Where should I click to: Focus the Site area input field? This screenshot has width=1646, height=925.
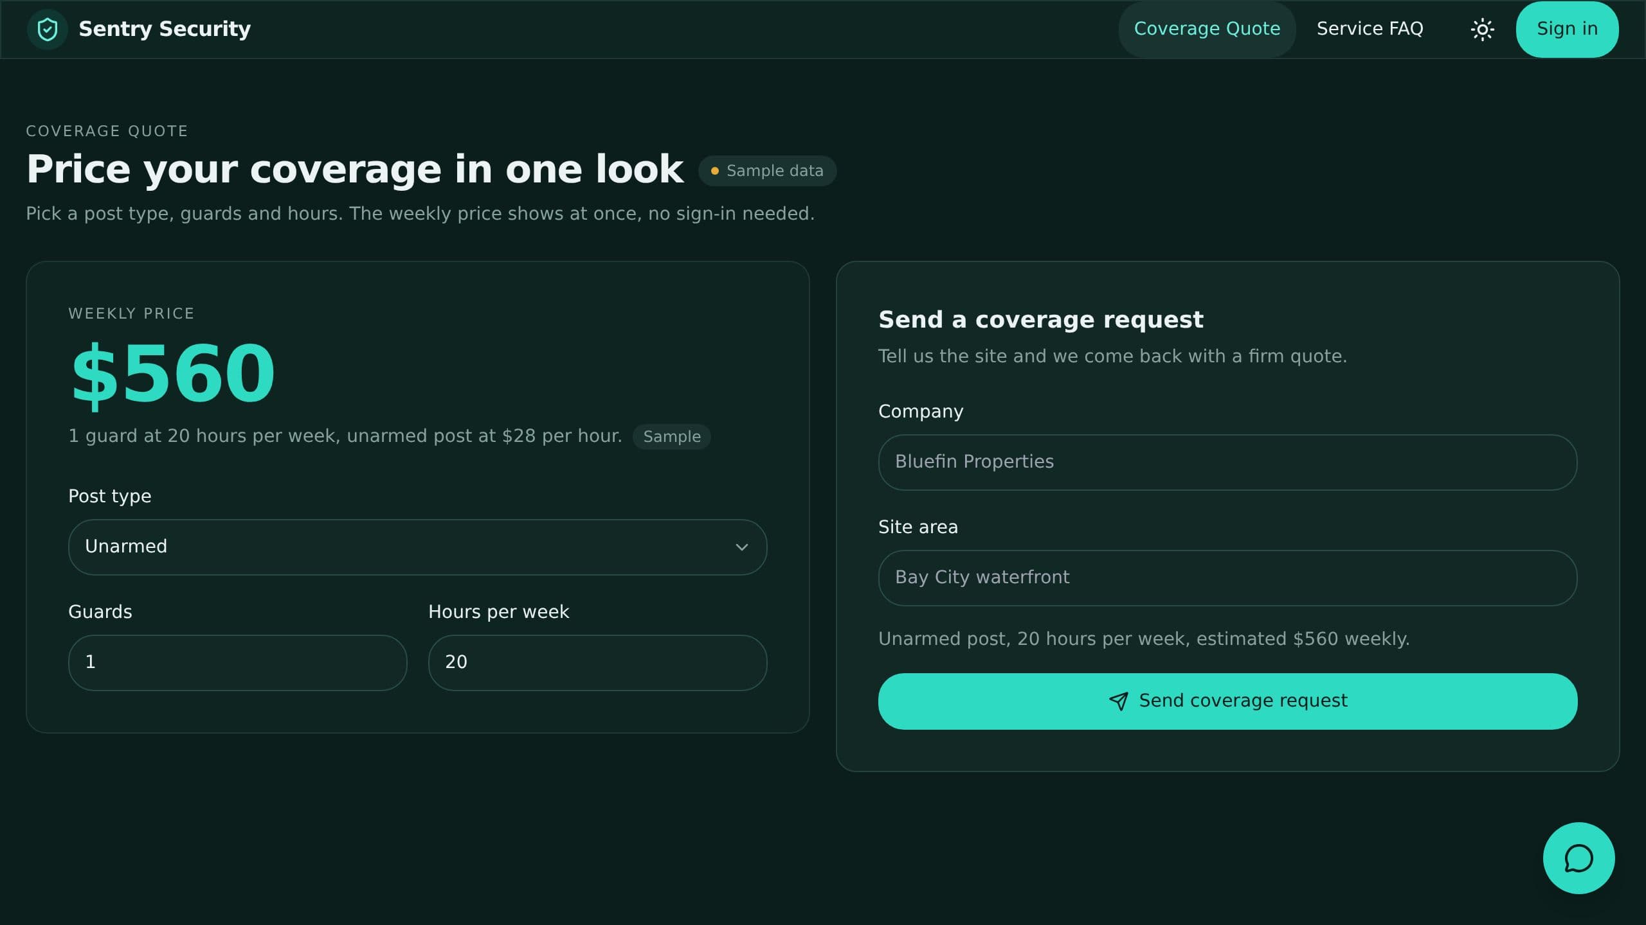pos(1227,577)
